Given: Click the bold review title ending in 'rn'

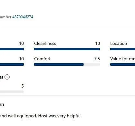Looking at the screenshot, I should 2,105.
